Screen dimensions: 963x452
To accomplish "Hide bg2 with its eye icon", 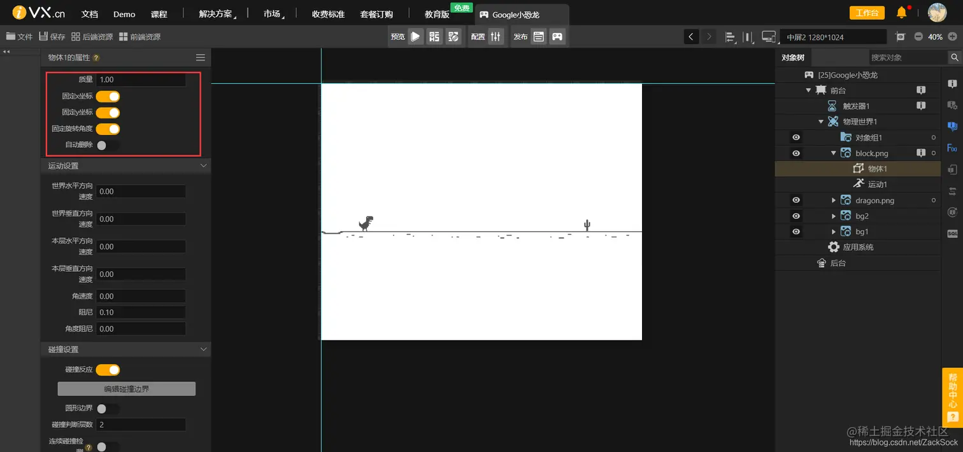I will tap(796, 216).
